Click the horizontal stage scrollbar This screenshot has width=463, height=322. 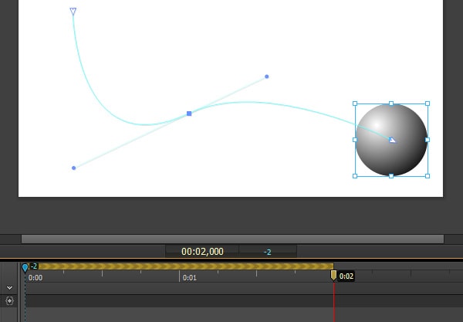point(232,239)
